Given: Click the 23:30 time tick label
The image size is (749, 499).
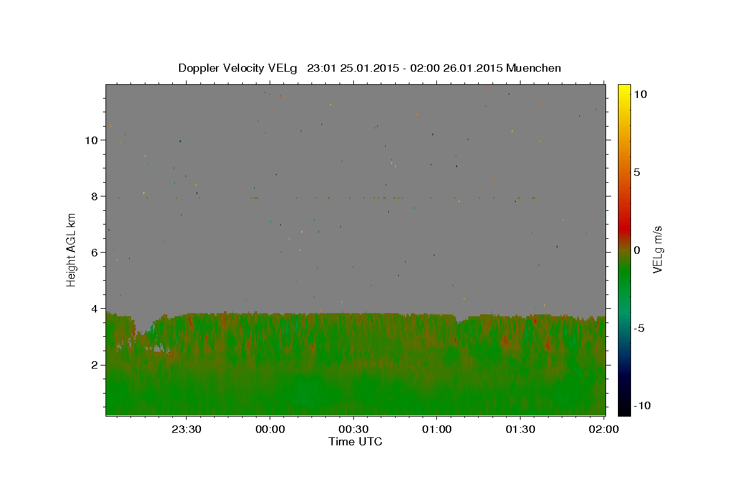Looking at the screenshot, I should click(187, 429).
